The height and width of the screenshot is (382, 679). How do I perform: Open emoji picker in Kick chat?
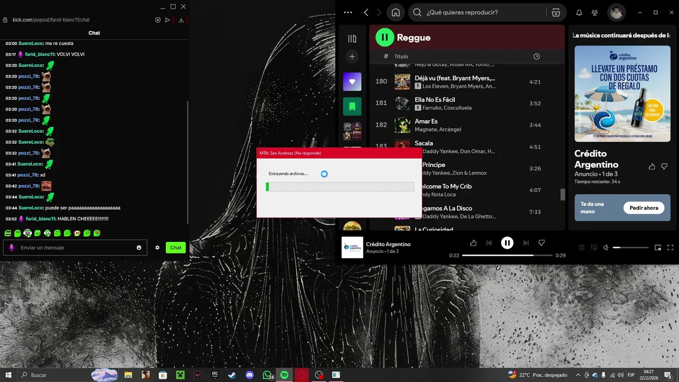(139, 248)
